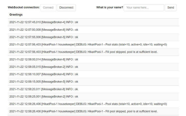Select the 12:57:50,008 MessageBroker-6 log row
The width and height of the screenshot is (186, 116).
point(93,30)
